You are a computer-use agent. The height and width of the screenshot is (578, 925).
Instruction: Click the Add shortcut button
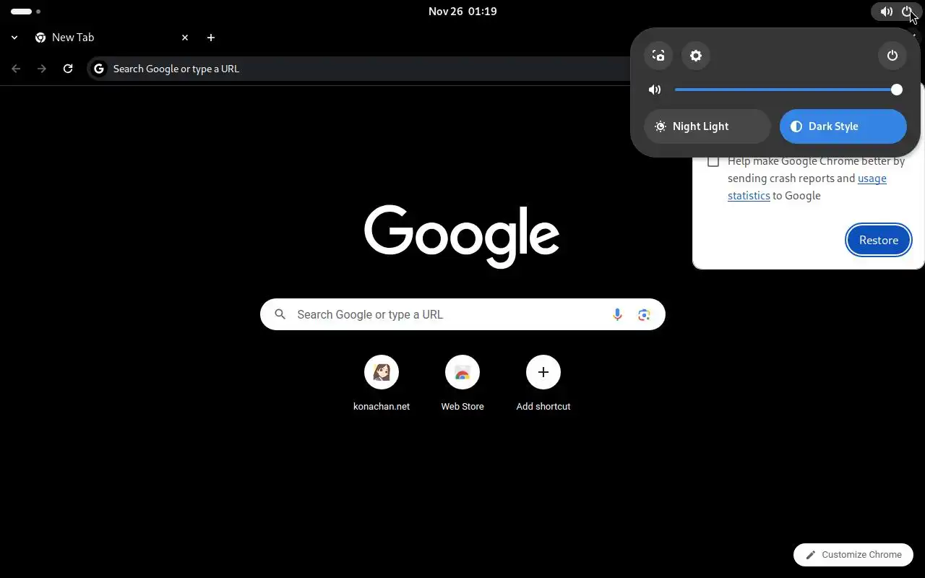[x=543, y=384]
